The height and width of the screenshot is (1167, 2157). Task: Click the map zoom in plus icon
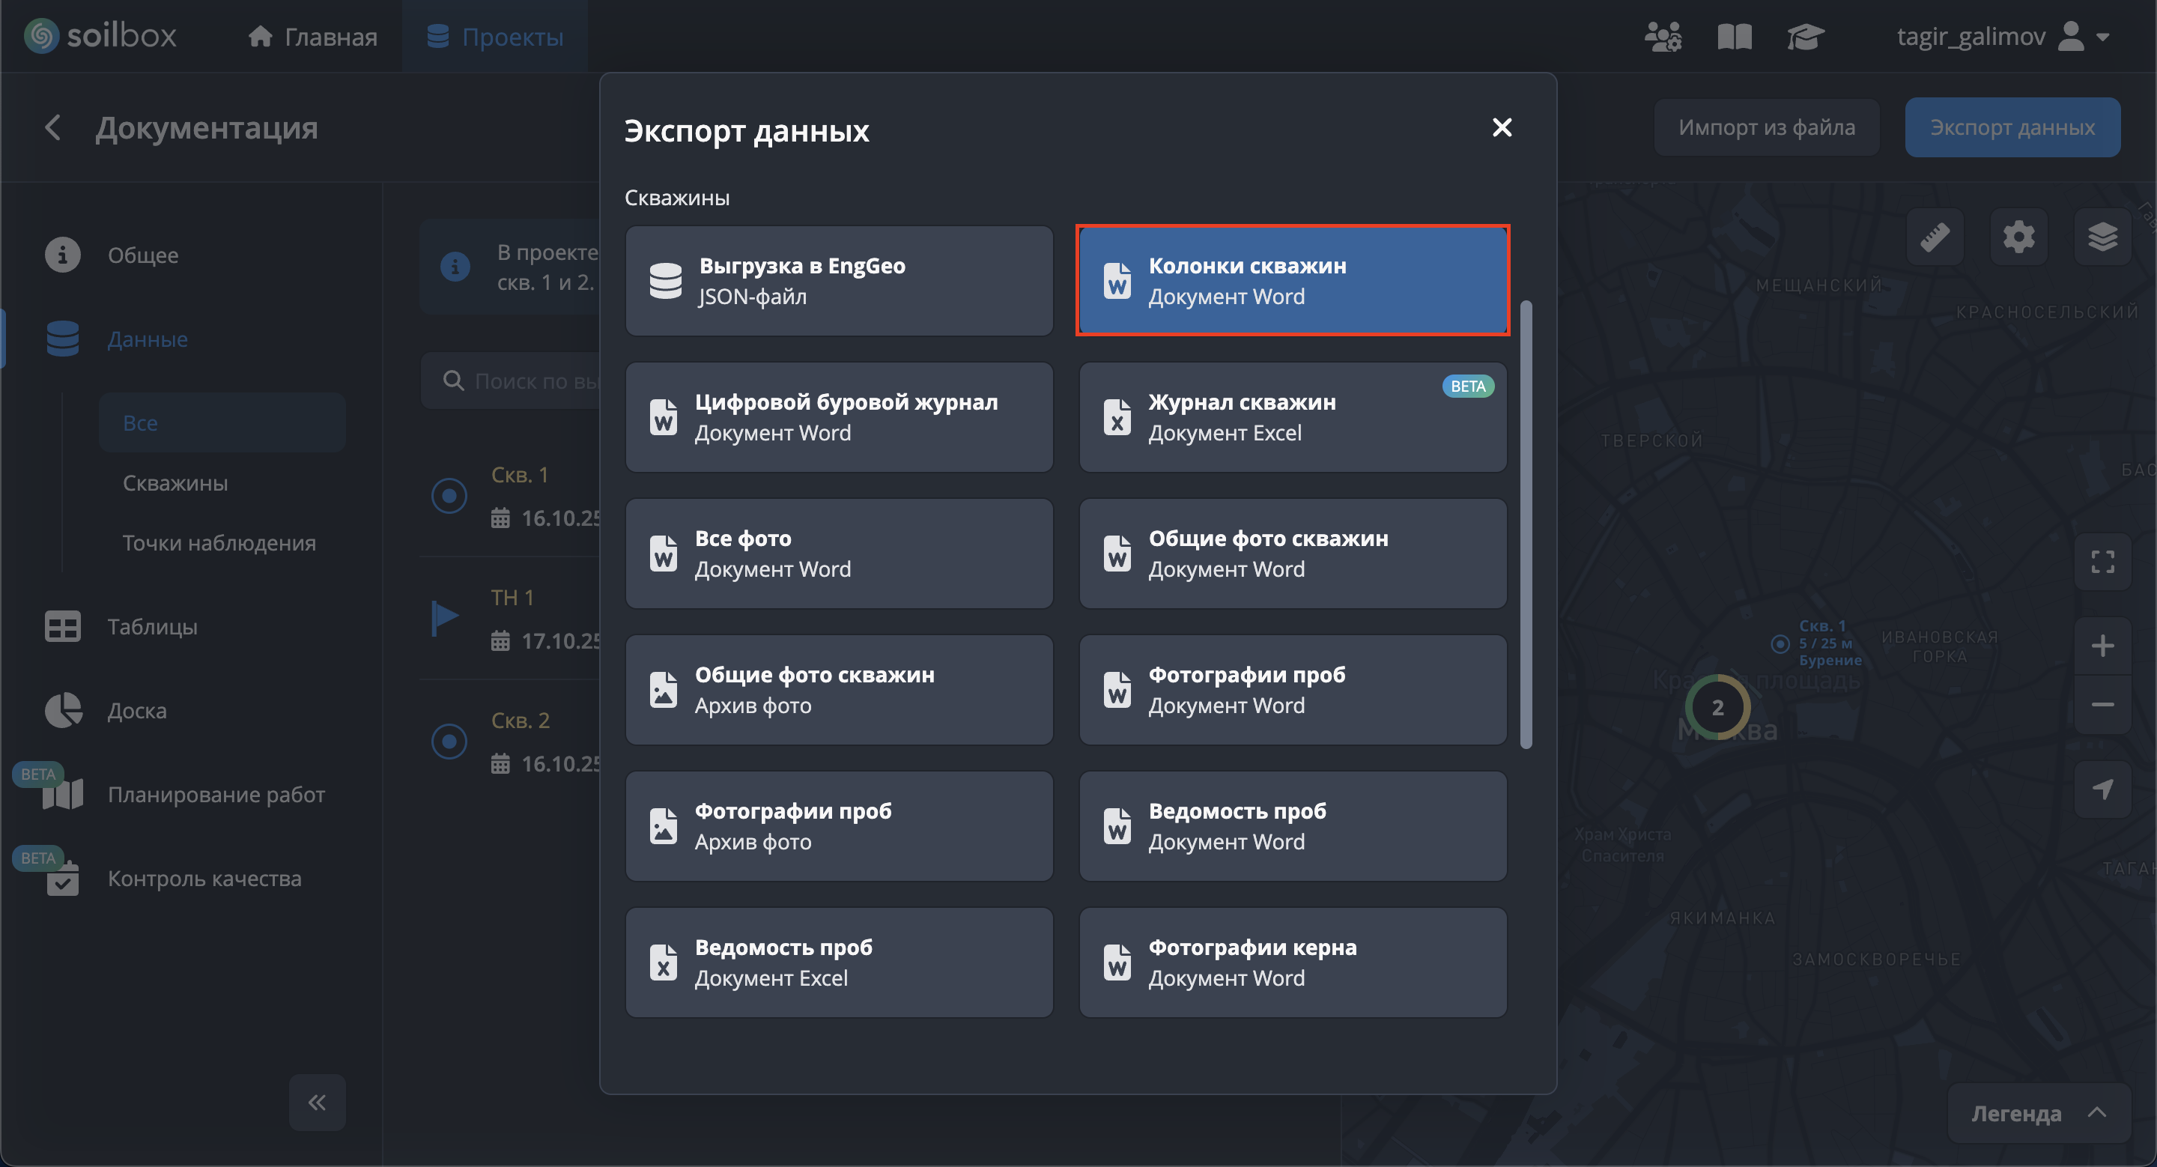[x=2102, y=646]
